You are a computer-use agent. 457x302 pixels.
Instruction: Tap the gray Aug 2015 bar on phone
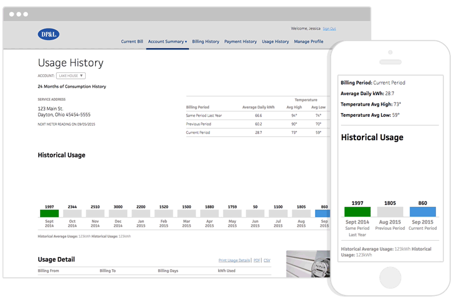390,212
